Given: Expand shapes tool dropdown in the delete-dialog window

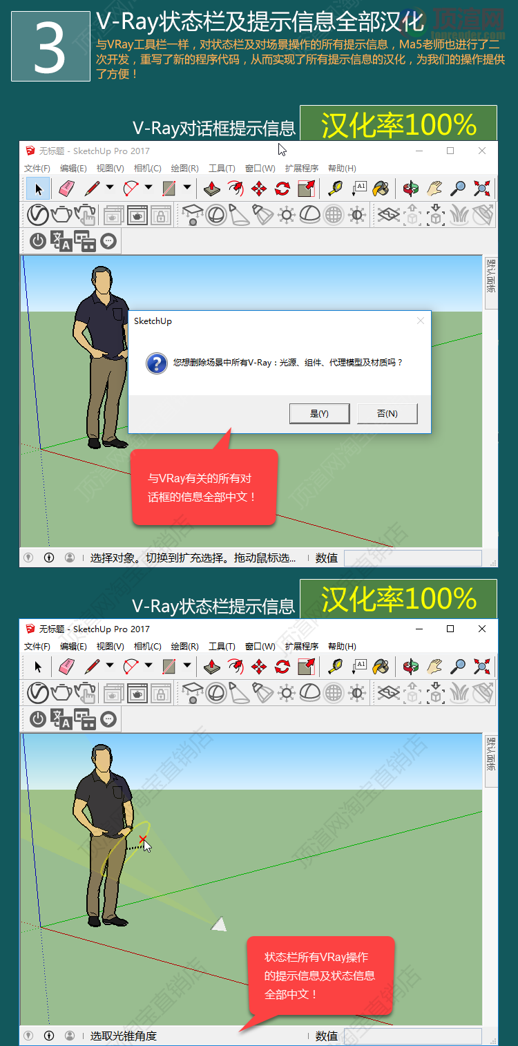Looking at the screenshot, I should [186, 187].
